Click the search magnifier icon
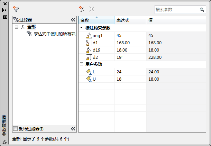The height and width of the screenshot is (146, 211). click(x=202, y=10)
